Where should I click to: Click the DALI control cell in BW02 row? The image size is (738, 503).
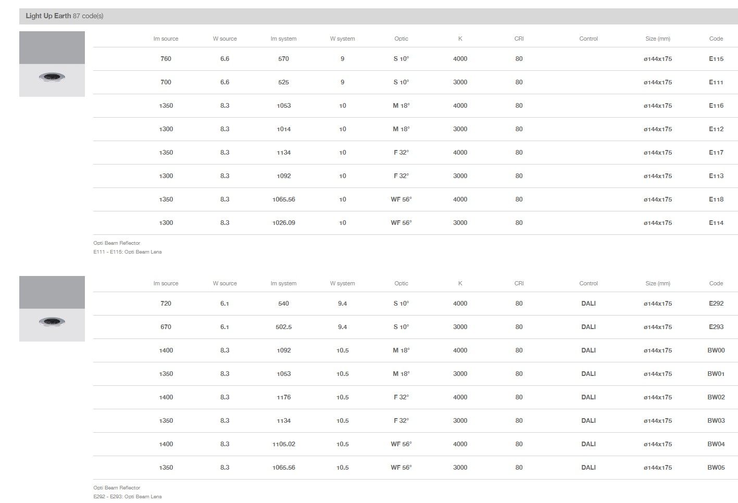588,397
